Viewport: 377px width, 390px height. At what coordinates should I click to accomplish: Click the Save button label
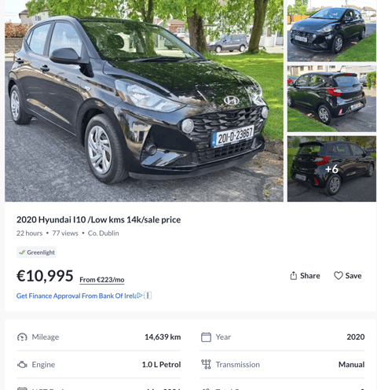[353, 276]
